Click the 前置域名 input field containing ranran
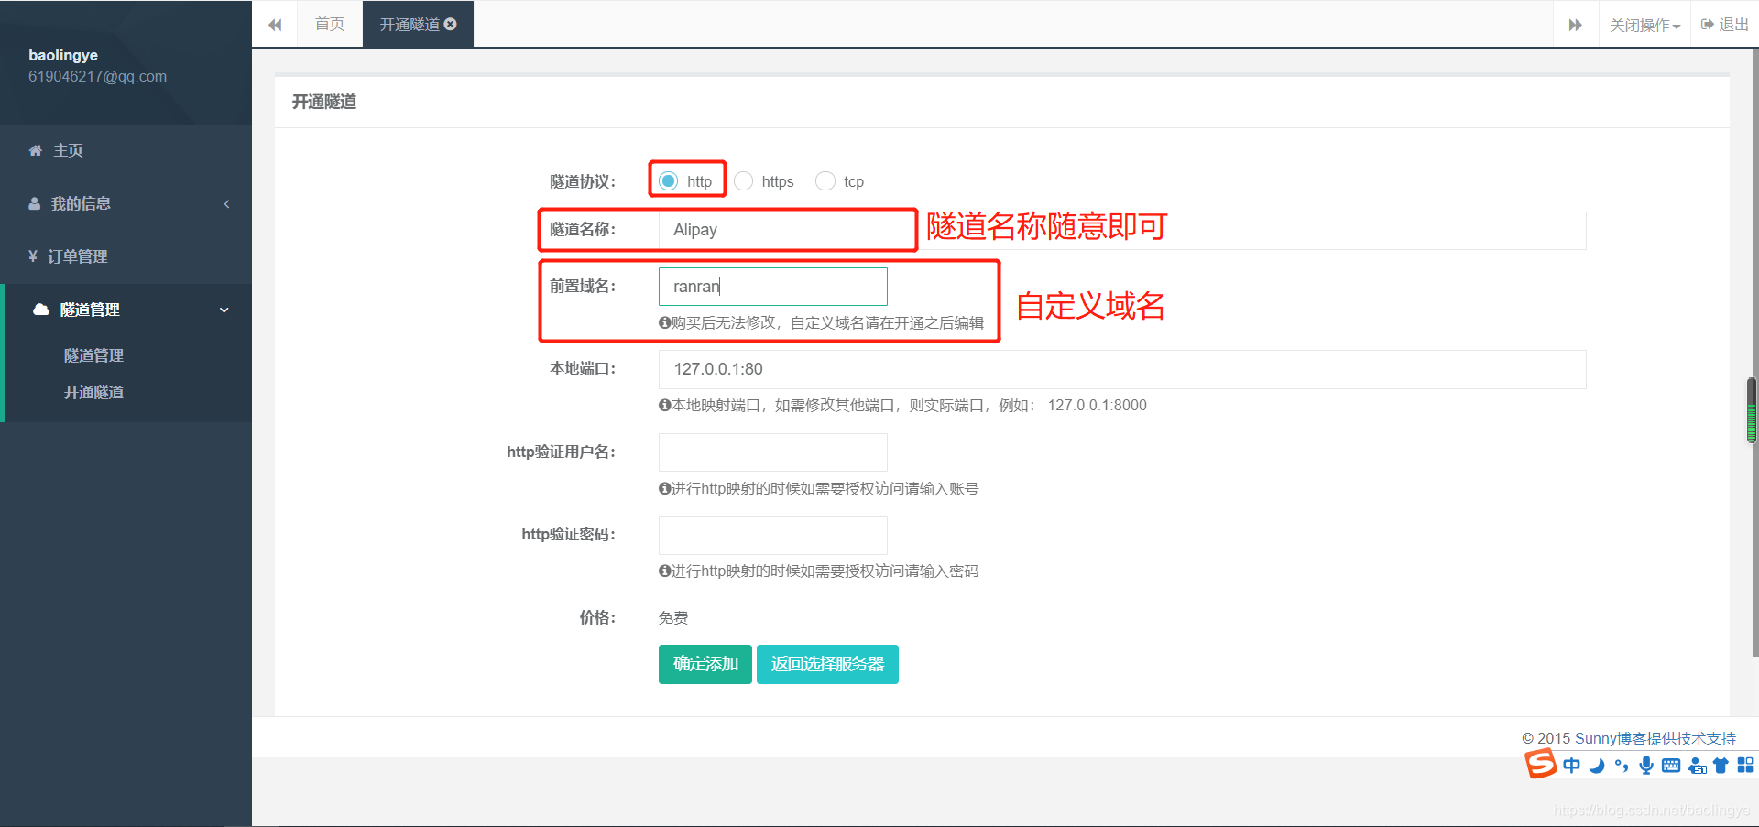Screen dimensions: 1759x827 (x=772, y=286)
